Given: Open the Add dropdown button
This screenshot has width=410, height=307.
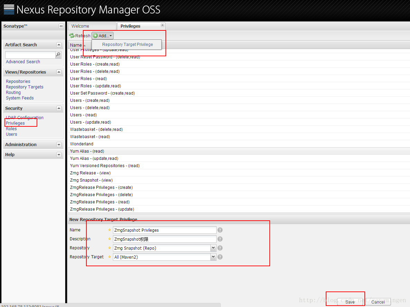Looking at the screenshot, I should tap(103, 36).
